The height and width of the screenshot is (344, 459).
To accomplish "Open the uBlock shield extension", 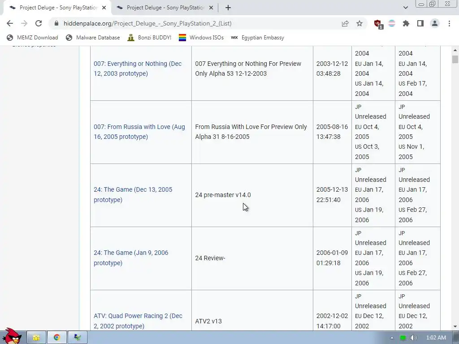I will [378, 24].
